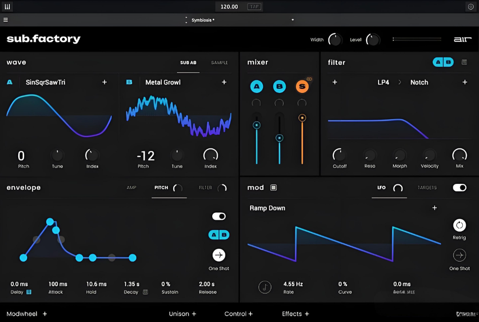Switch to the AMP envelope tab
Viewport: 479px width, 322px height.
point(131,187)
